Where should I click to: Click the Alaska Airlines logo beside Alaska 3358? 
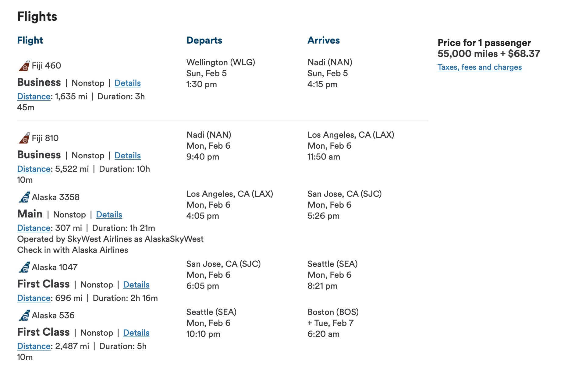pyautogui.click(x=24, y=196)
